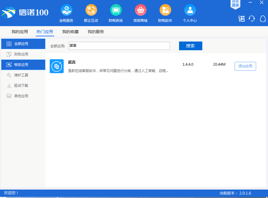The width and height of the screenshot is (268, 198).
Task: Open the 银企互动 icon
Action: point(91,10)
